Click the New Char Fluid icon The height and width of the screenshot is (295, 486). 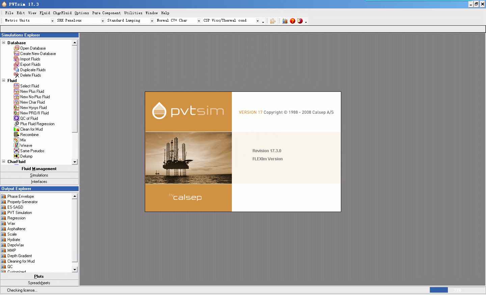click(x=17, y=102)
